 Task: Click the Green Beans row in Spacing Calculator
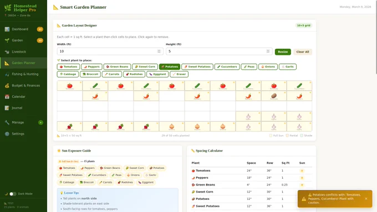click(252, 185)
